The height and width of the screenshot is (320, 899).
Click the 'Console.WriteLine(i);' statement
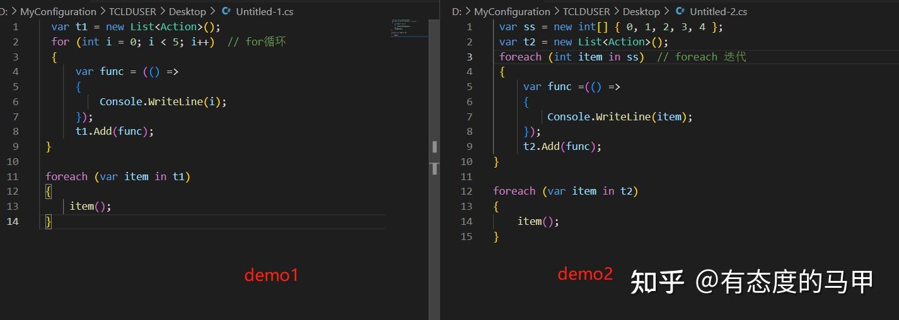point(163,101)
